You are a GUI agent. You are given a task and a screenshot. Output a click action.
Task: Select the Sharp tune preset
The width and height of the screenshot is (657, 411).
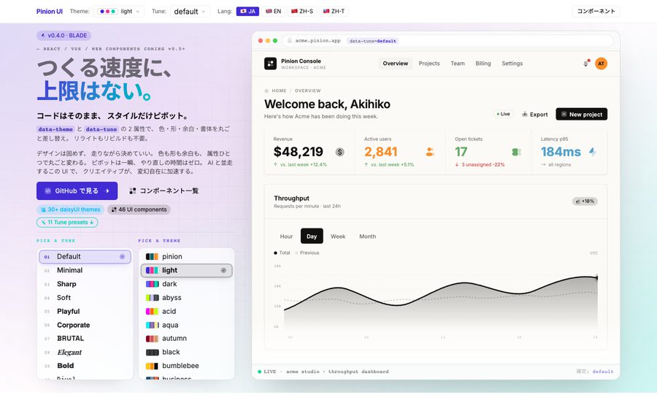(85, 284)
